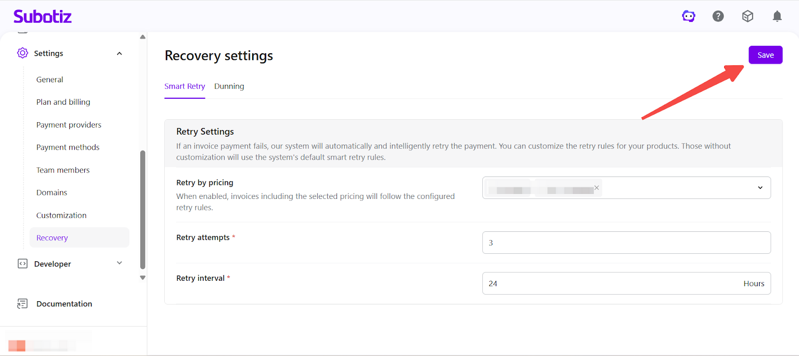Click the Save button
This screenshot has width=799, height=356.
click(765, 55)
